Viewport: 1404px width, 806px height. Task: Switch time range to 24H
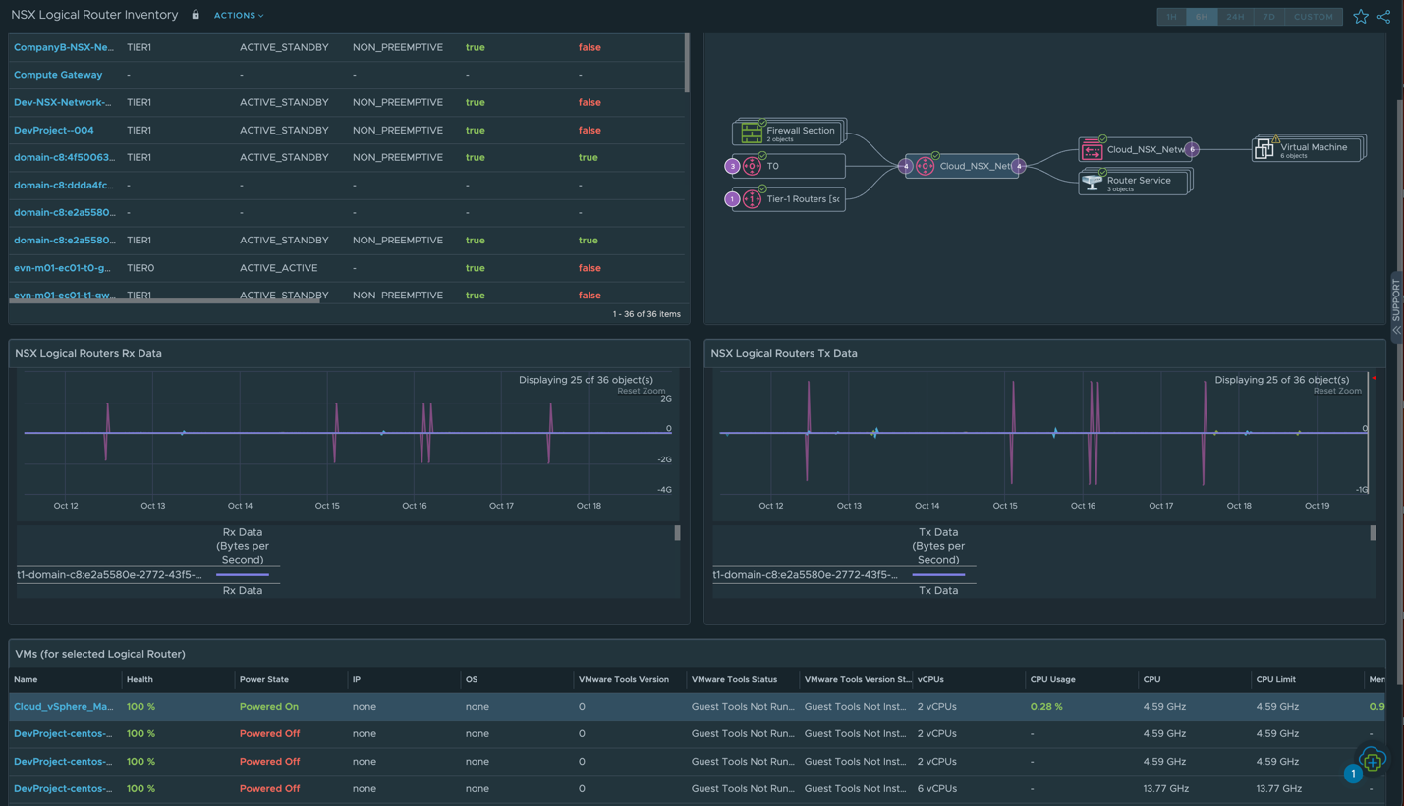point(1235,17)
